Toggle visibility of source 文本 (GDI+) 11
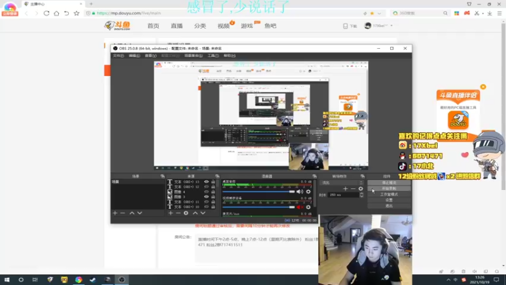Image resolution: width=506 pixels, height=285 pixels. 206,201
